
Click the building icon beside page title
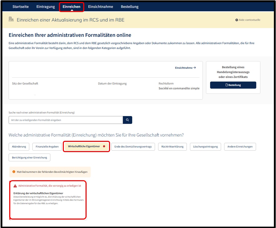[x=11, y=19]
